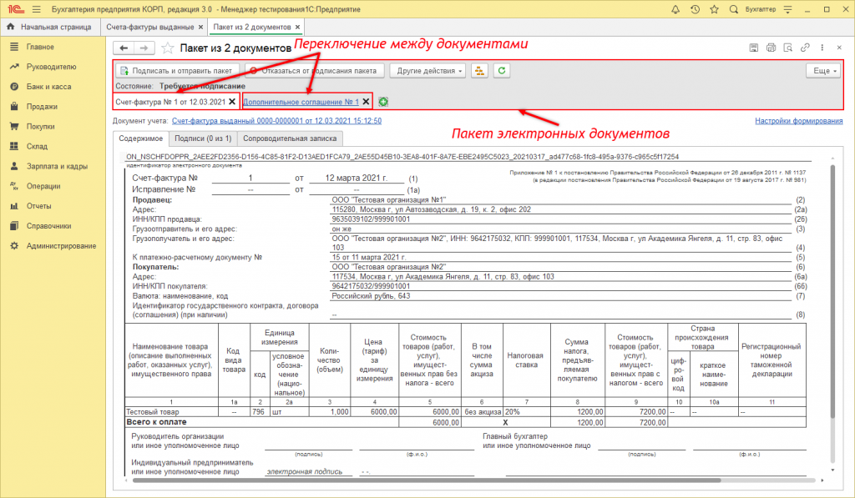The image size is (855, 498).
Task: Add package to favorites star
Action: click(x=167, y=48)
